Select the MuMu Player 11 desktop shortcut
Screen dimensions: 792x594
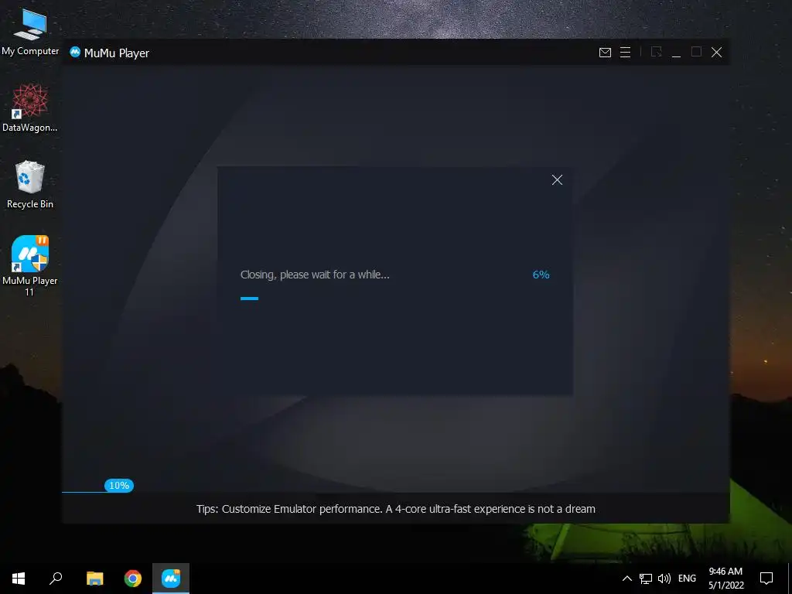[30, 266]
